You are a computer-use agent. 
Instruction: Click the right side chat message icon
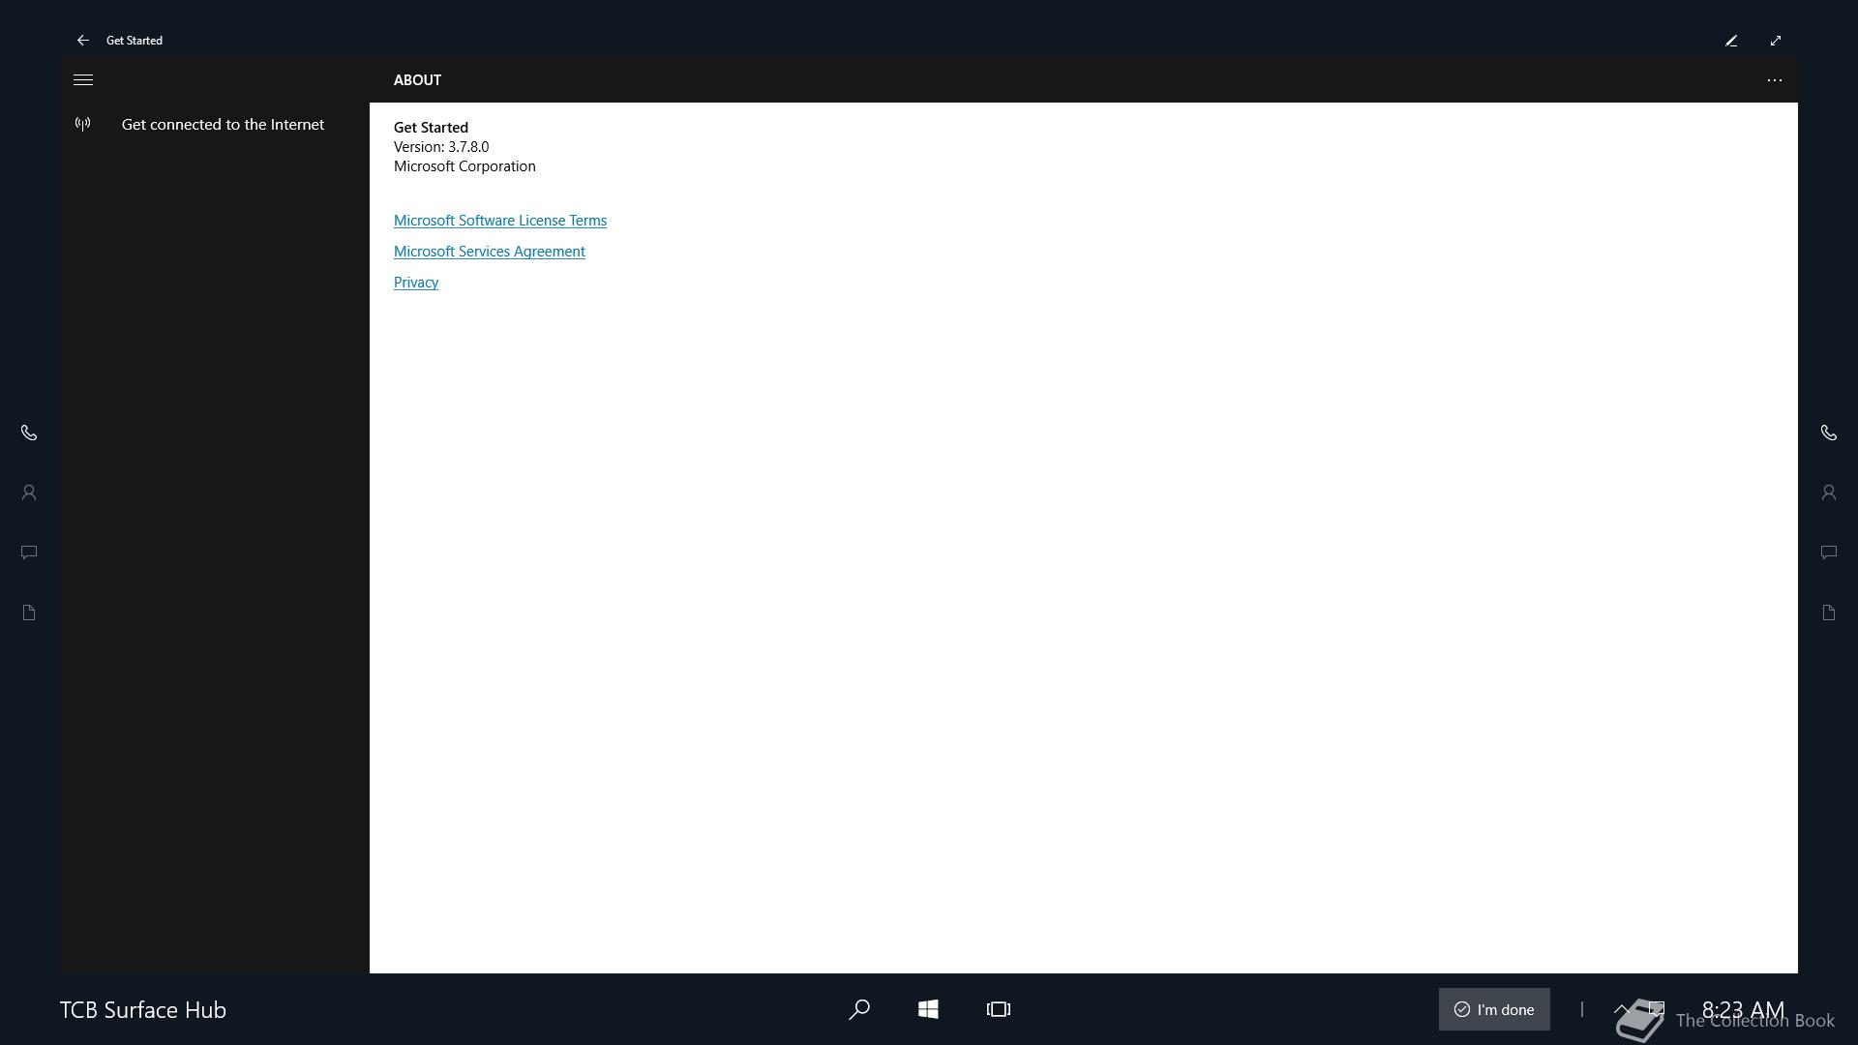coord(1829,552)
